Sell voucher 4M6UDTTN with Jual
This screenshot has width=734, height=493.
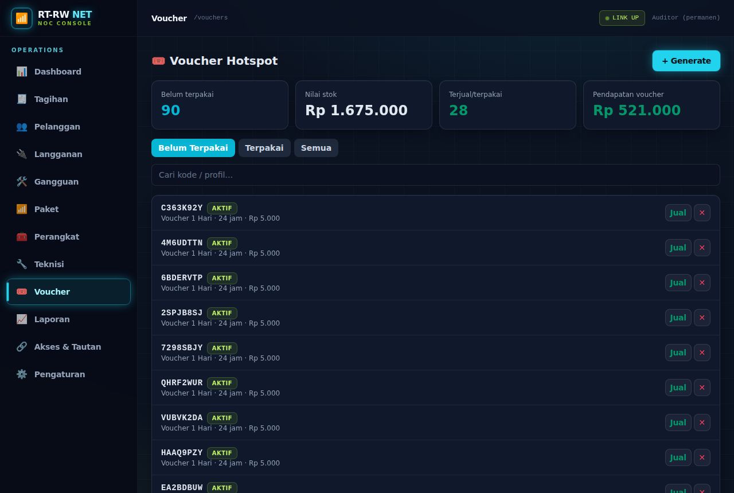click(x=678, y=248)
